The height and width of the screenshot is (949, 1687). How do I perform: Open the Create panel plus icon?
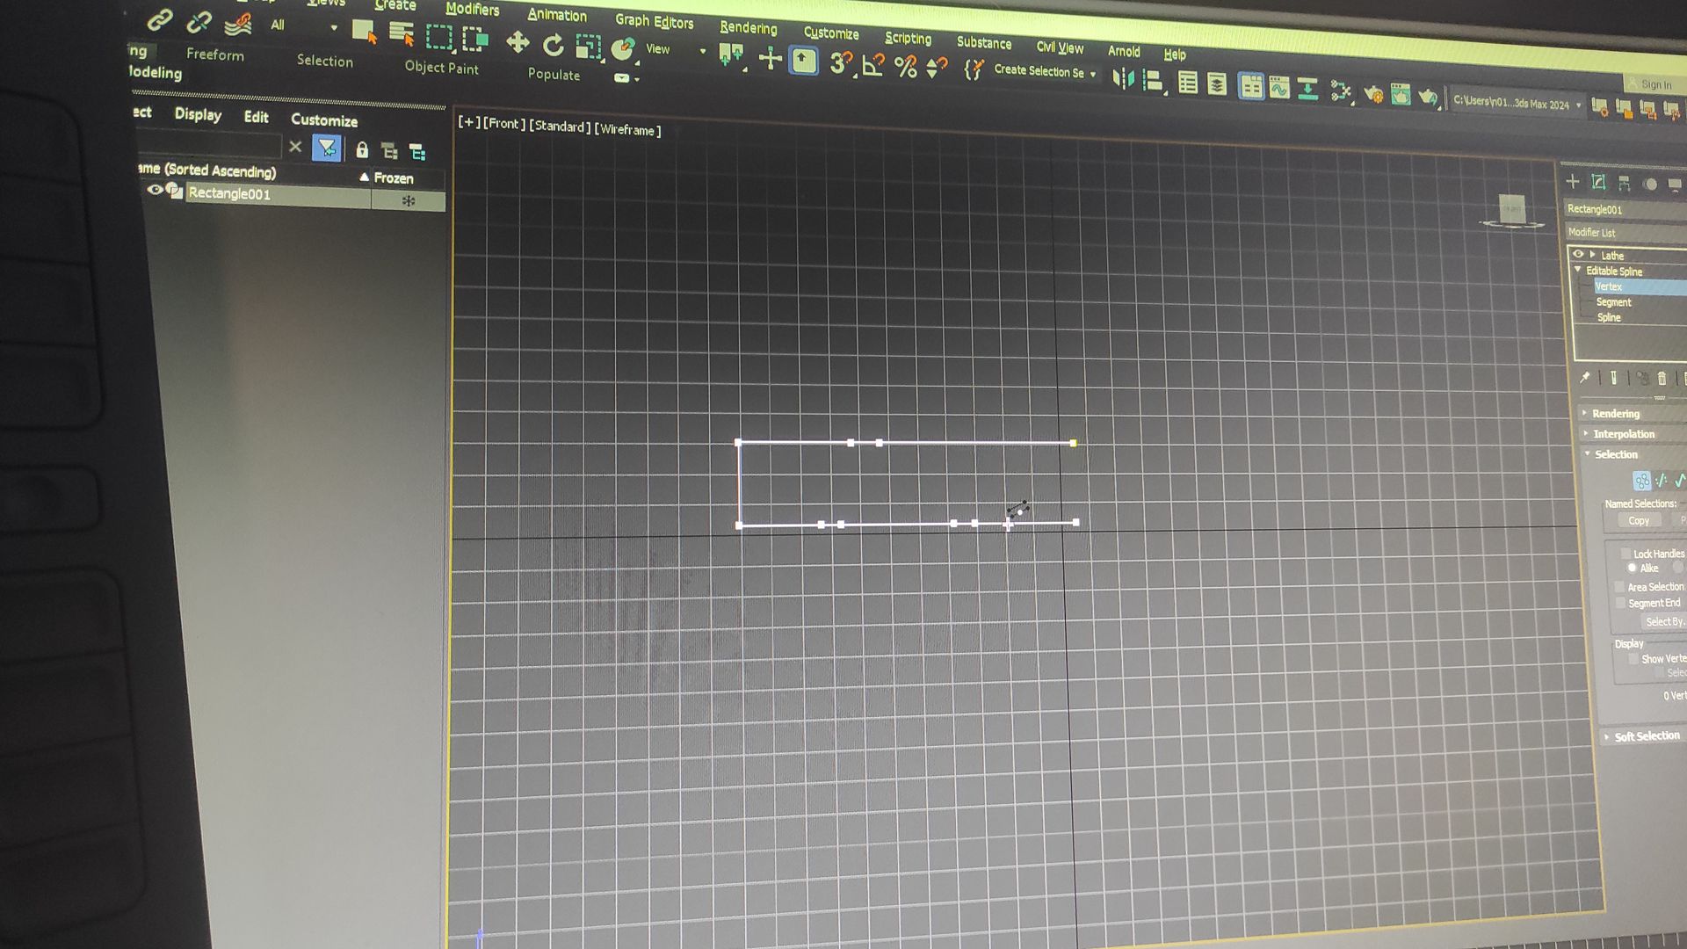click(1573, 181)
